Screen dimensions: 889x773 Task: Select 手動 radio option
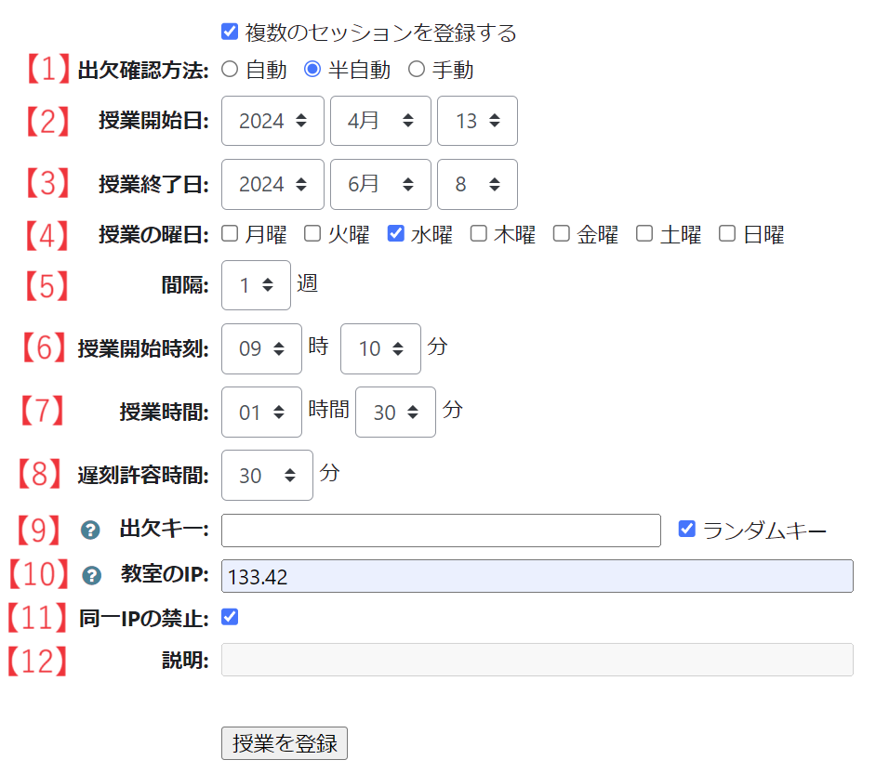(417, 70)
